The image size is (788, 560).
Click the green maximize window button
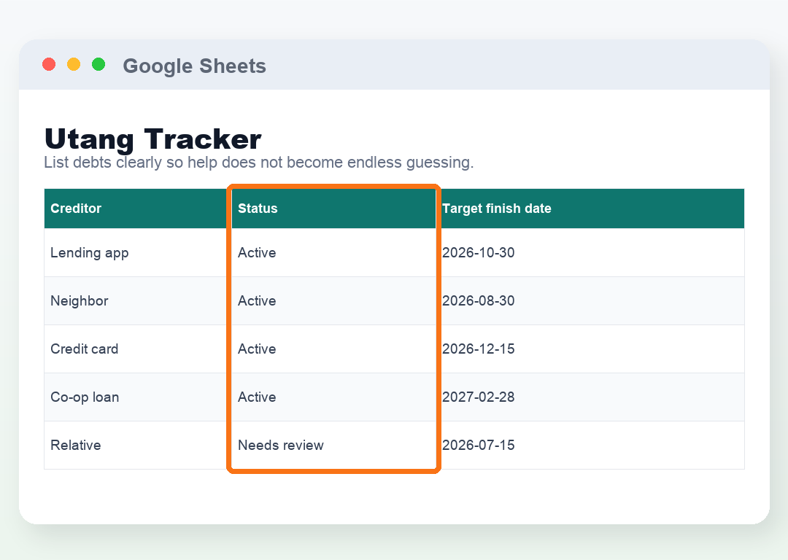pyautogui.click(x=98, y=64)
